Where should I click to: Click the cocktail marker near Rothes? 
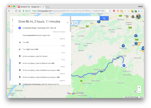pos(136,36)
